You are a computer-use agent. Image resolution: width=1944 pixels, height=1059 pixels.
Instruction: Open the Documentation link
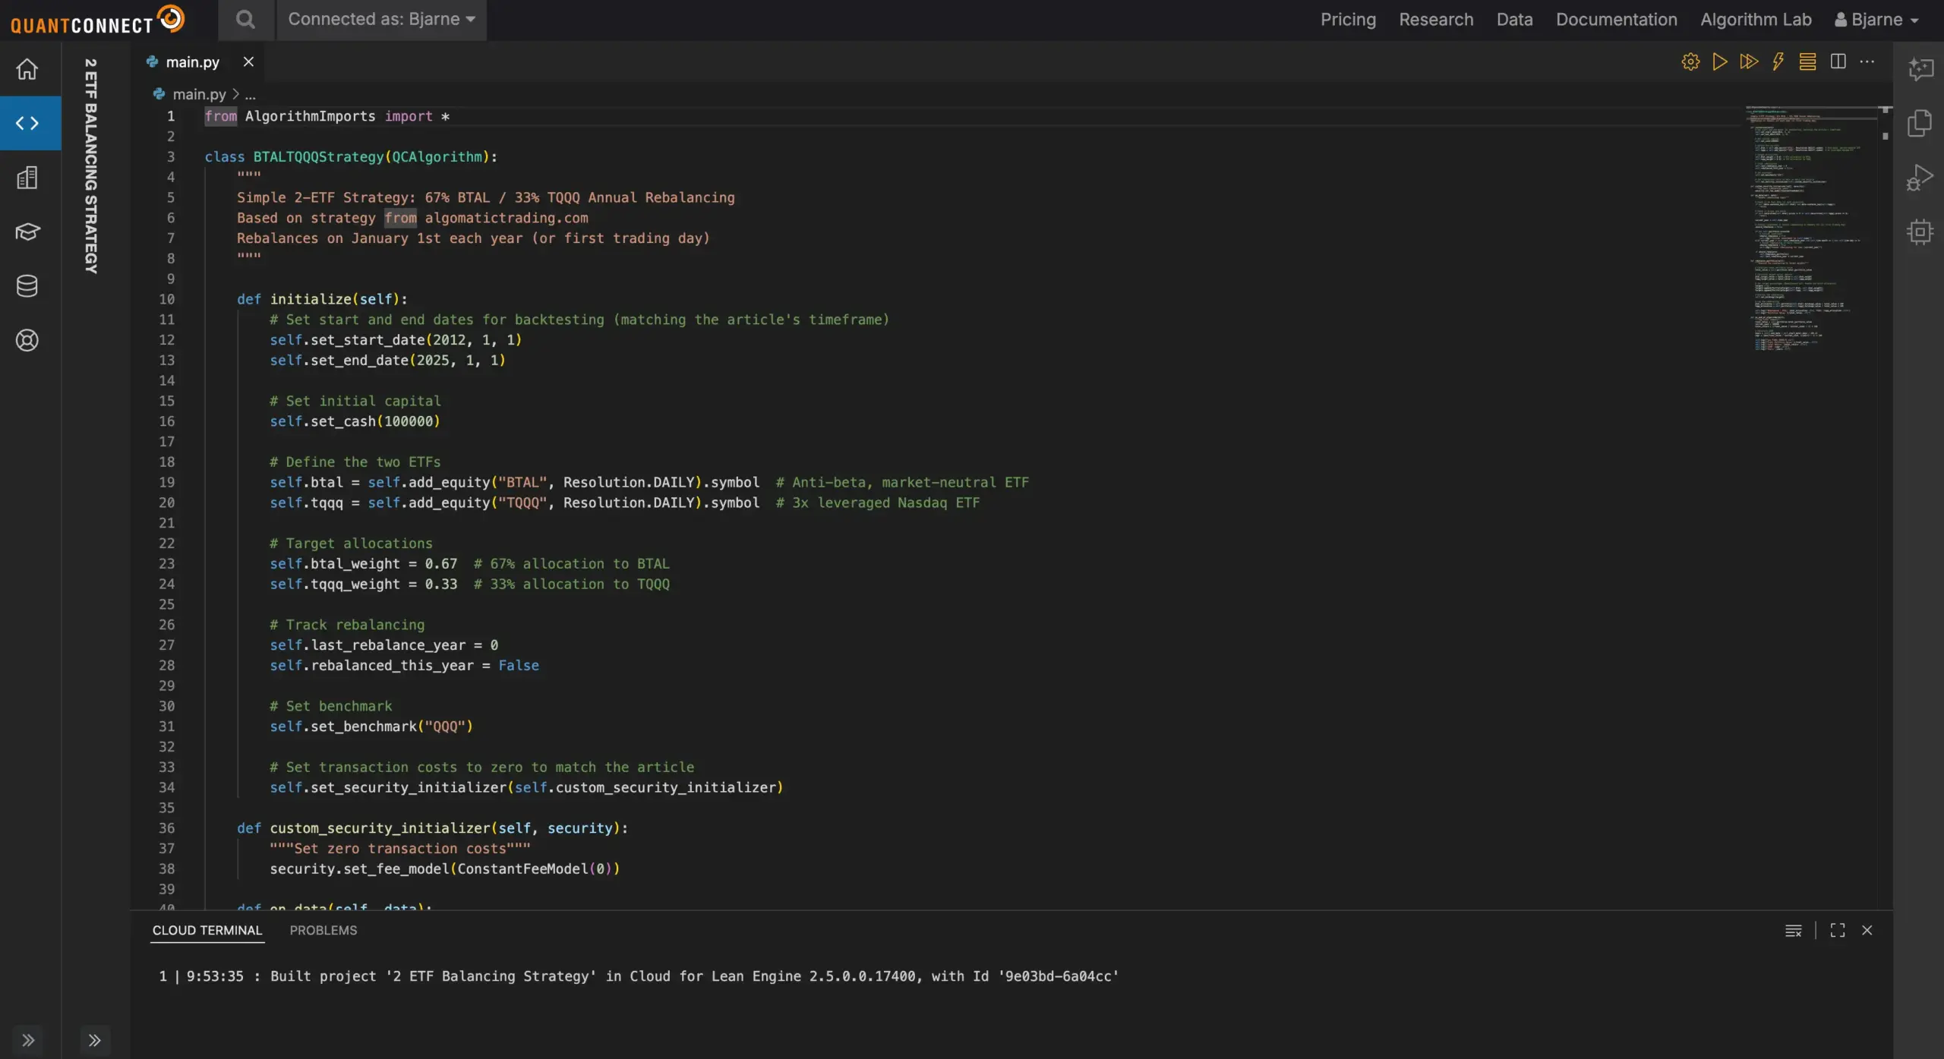pyautogui.click(x=1616, y=20)
